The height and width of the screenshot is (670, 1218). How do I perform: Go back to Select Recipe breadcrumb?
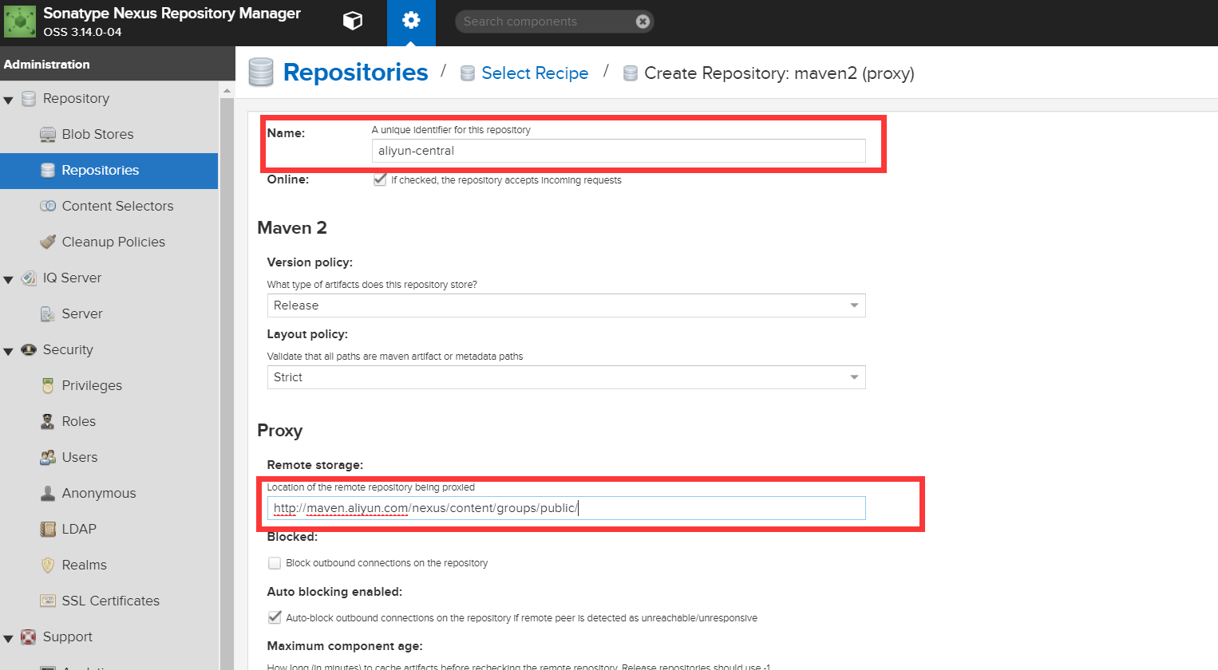tap(535, 73)
